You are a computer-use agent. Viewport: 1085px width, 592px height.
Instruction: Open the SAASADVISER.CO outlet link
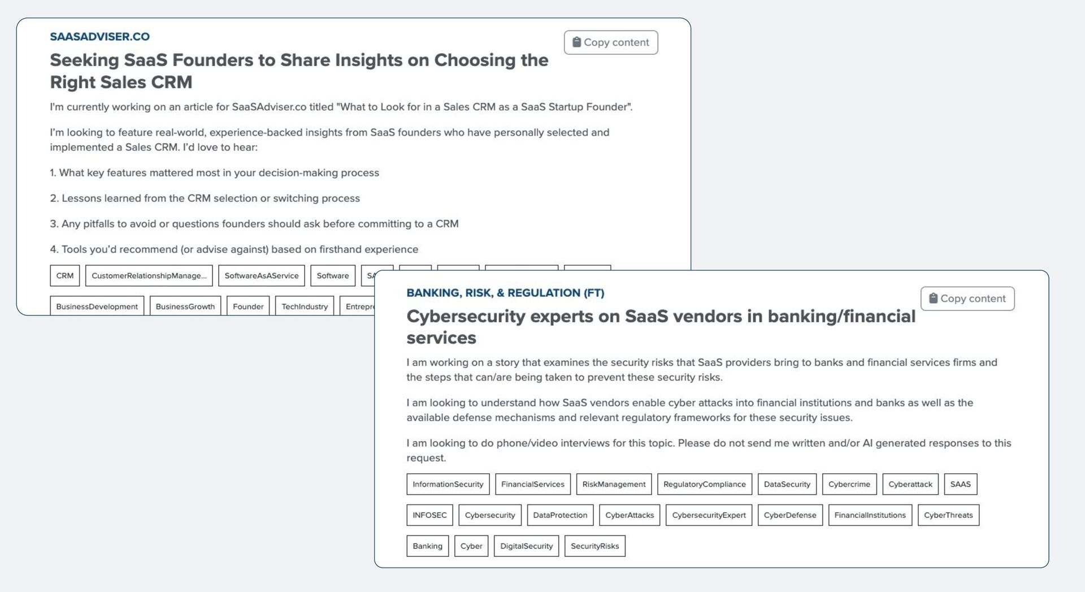tap(99, 37)
